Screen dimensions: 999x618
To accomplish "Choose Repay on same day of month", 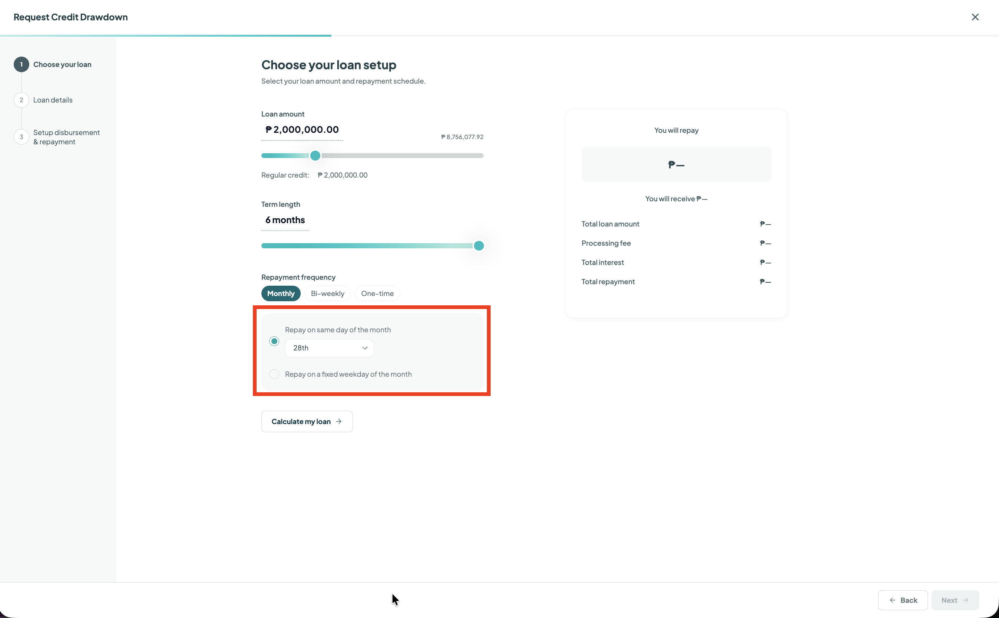I will coord(274,341).
